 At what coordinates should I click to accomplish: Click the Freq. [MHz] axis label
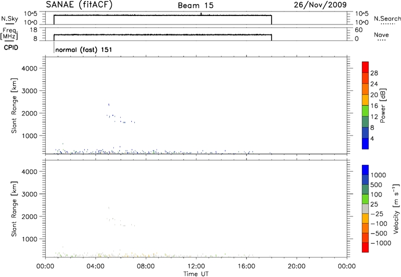coord(9,33)
